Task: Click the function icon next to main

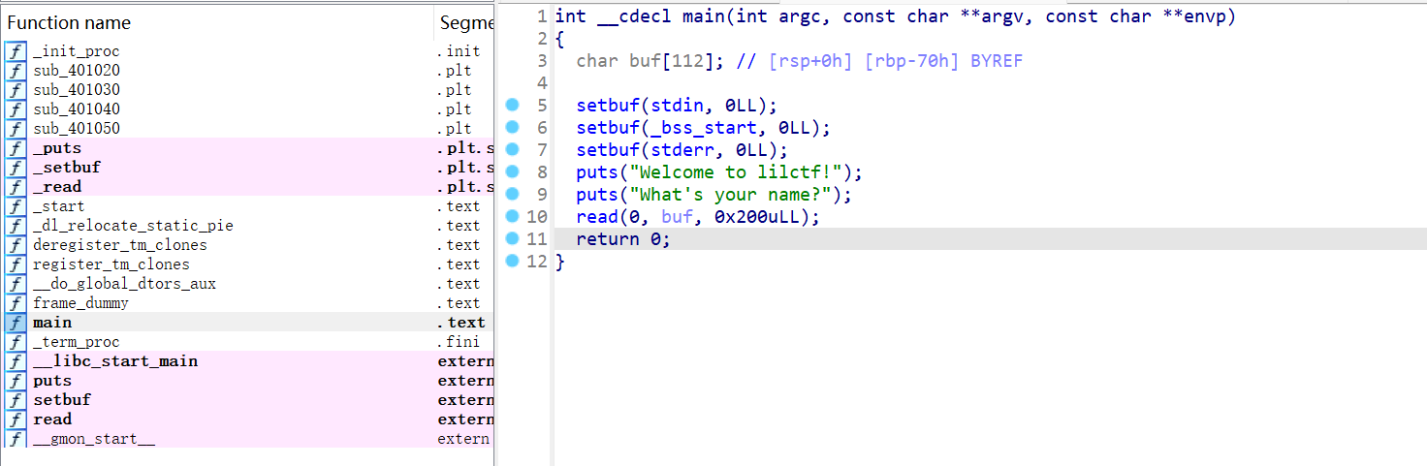Action: click(16, 323)
